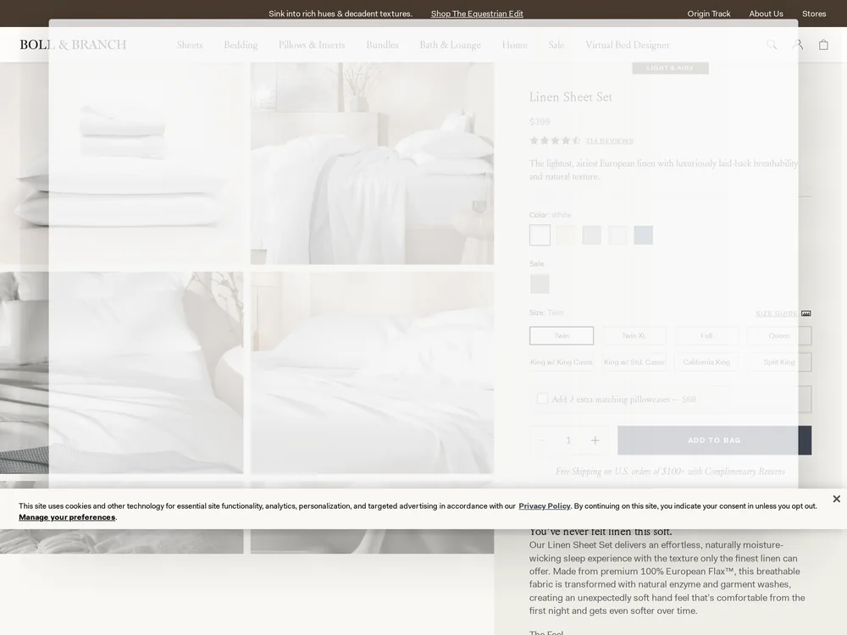This screenshot has width=847, height=635.
Task: Select the Sale color swatch
Action: tap(540, 284)
